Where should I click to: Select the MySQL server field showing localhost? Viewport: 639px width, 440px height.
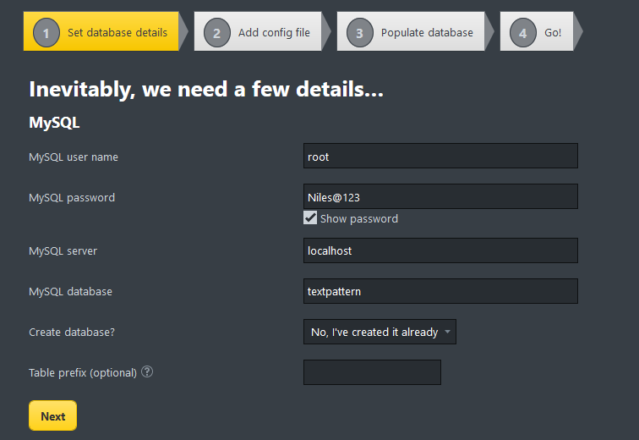coord(440,250)
